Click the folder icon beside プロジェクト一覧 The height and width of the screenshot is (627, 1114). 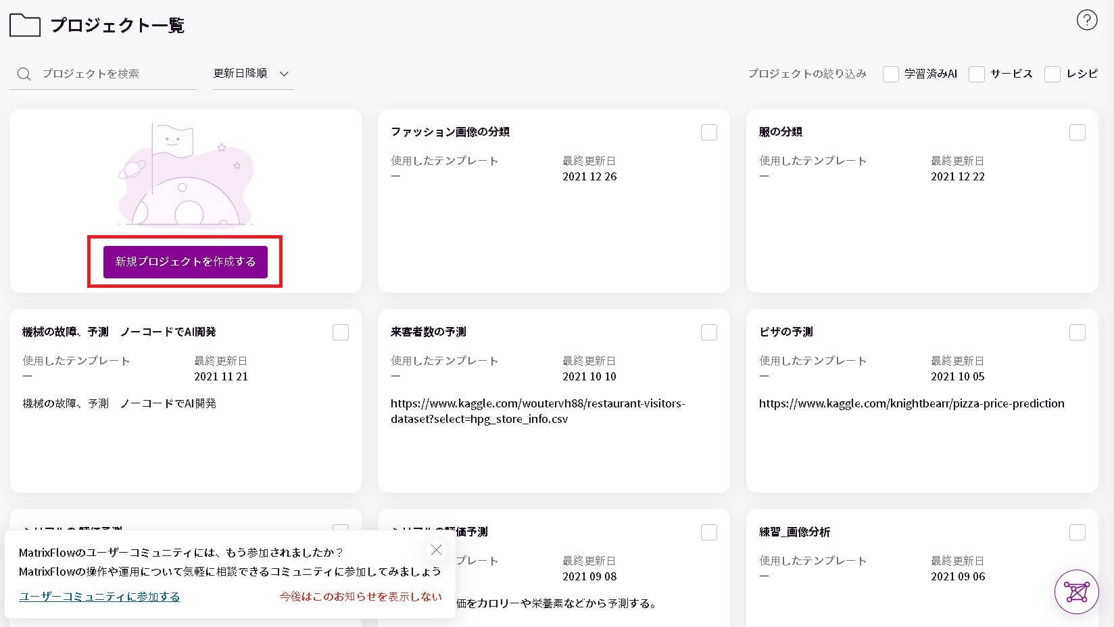click(25, 25)
